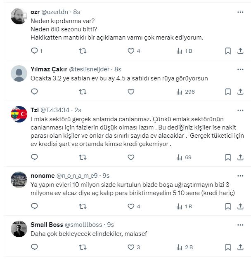251x259 pixels.
Task: Reply to noname's tweet
Action: pyautogui.click(x=34, y=206)
